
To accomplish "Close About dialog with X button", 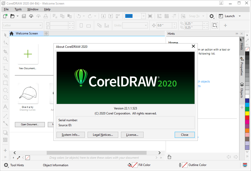I will (193, 46).
